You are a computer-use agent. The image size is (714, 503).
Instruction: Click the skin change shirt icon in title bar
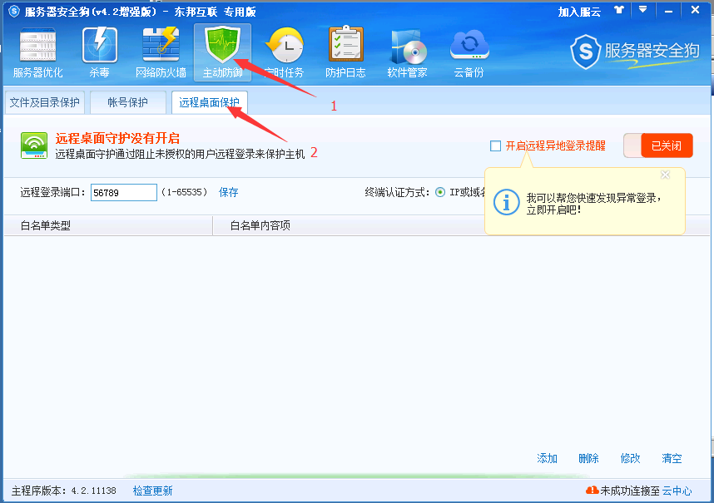619,9
